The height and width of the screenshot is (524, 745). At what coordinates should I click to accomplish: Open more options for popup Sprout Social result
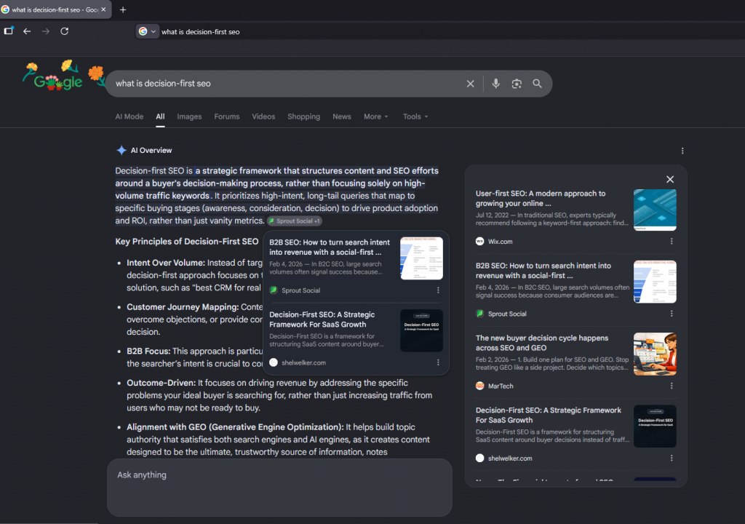[438, 290]
